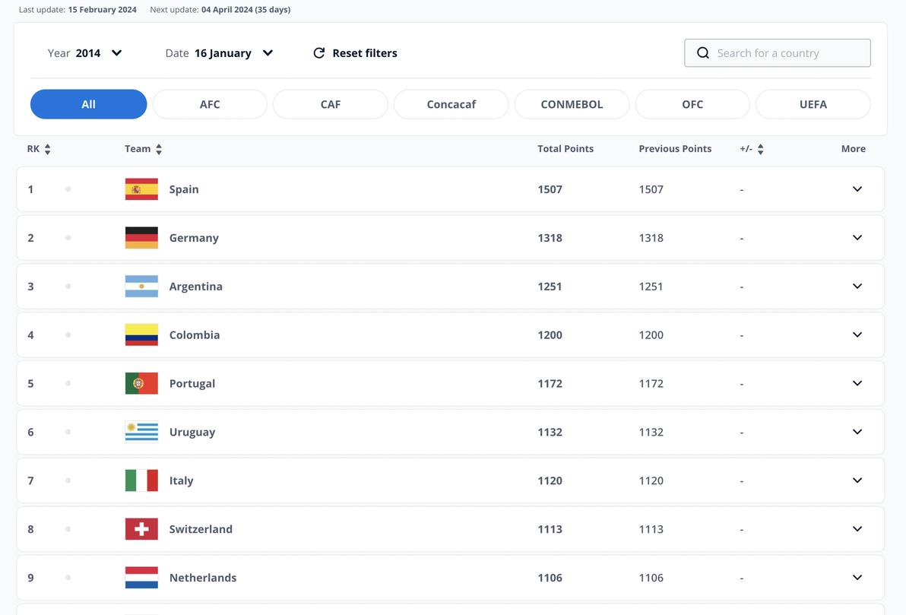Image resolution: width=906 pixels, height=615 pixels.
Task: Click the circular reset arrow icon
Action: coord(319,53)
